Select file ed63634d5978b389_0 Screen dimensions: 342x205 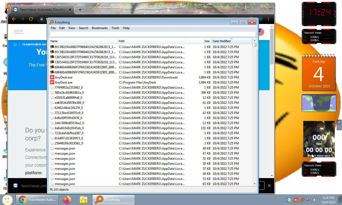(69, 103)
